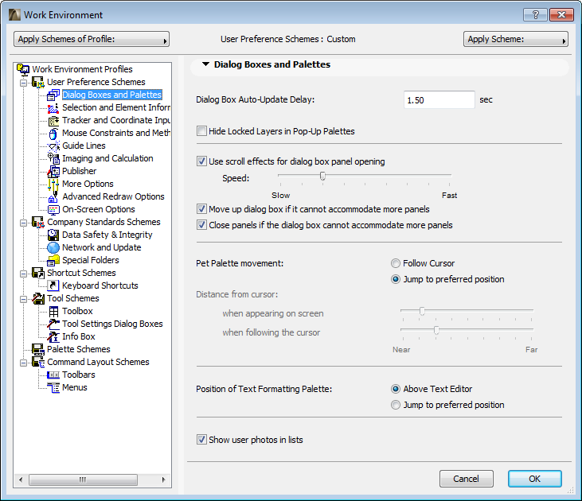Collapse Command Layout Schemes tree node
The height and width of the screenshot is (501, 582).
pos(23,363)
